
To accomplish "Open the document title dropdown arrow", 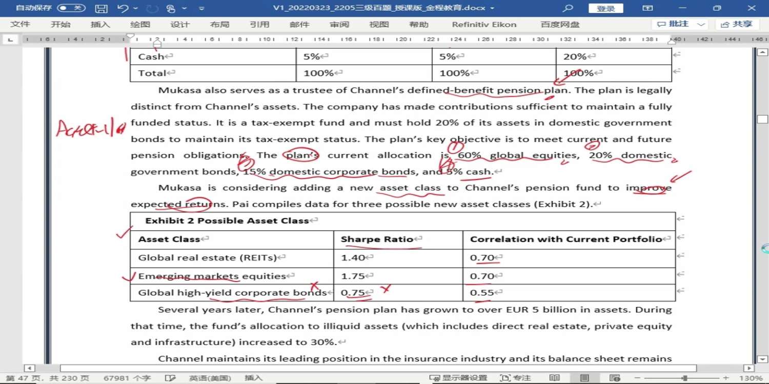I will pos(492,8).
